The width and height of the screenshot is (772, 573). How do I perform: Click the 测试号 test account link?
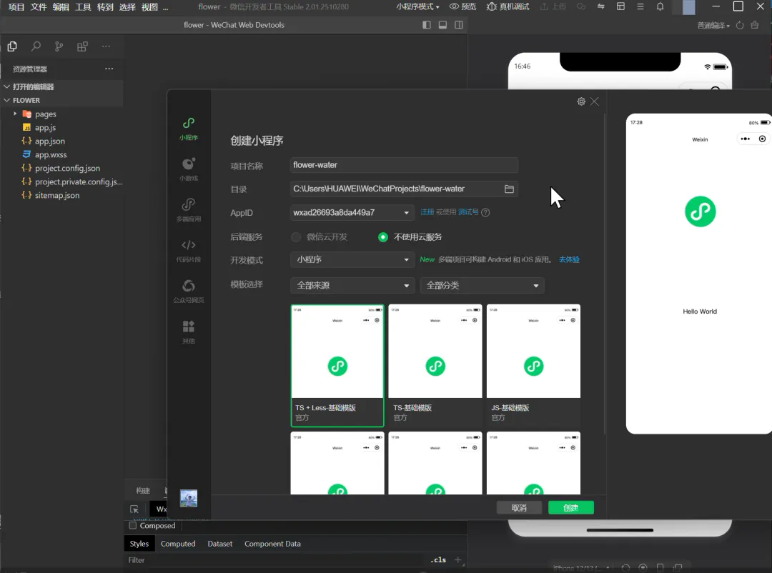coord(467,212)
